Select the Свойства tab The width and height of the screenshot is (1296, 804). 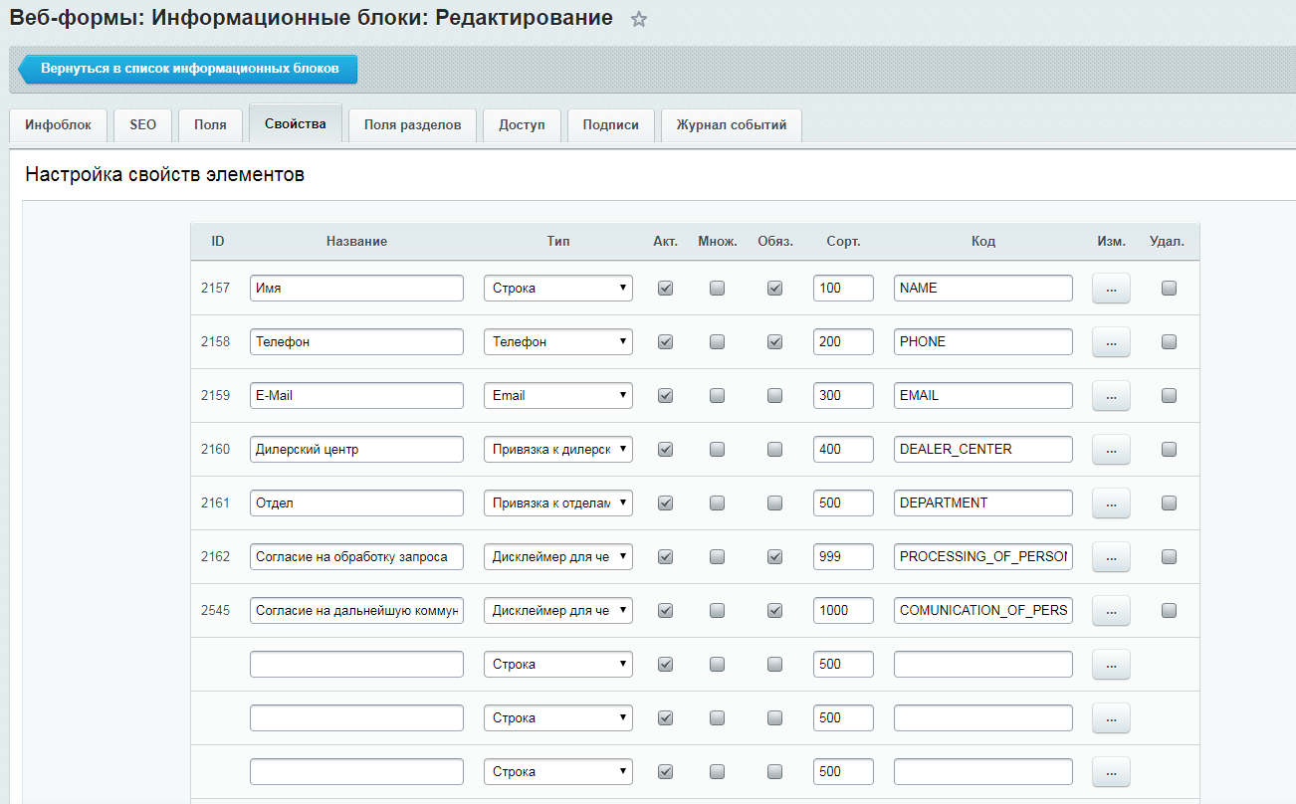tap(296, 124)
